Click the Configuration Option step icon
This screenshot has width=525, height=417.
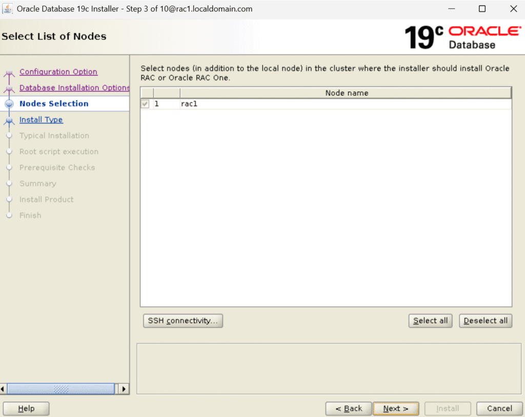click(9, 73)
